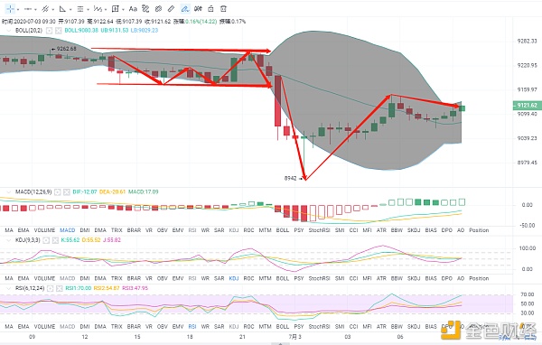Select BIAS tab under the RSI panel
The image size is (542, 345).
431,327
